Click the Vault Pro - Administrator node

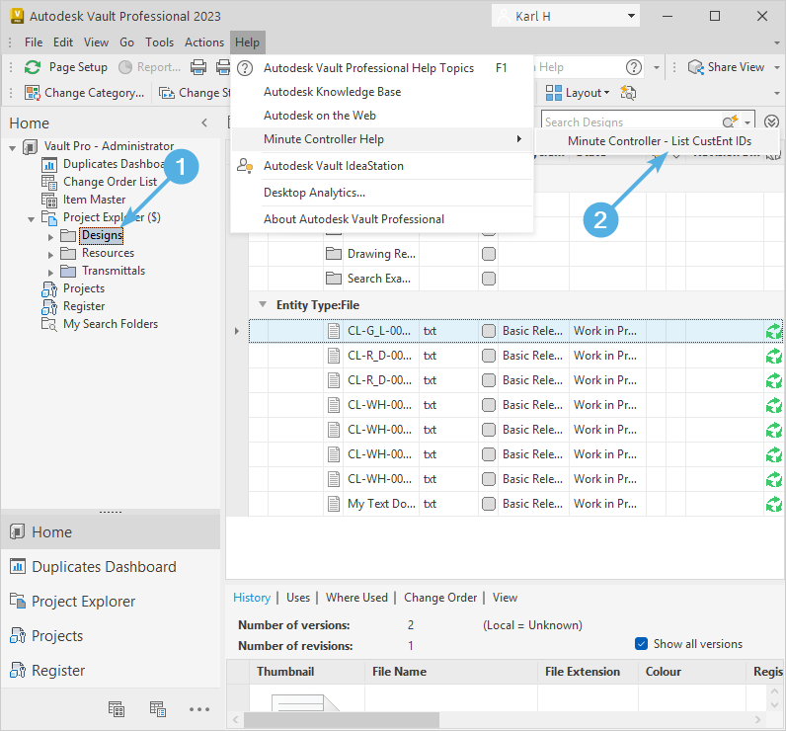click(109, 146)
